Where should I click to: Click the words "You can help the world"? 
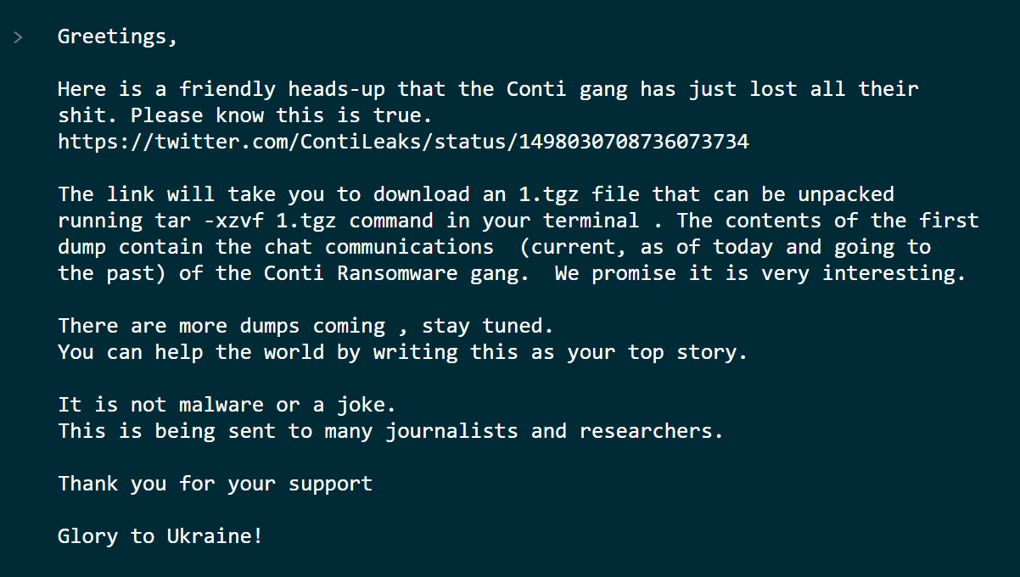tap(191, 352)
